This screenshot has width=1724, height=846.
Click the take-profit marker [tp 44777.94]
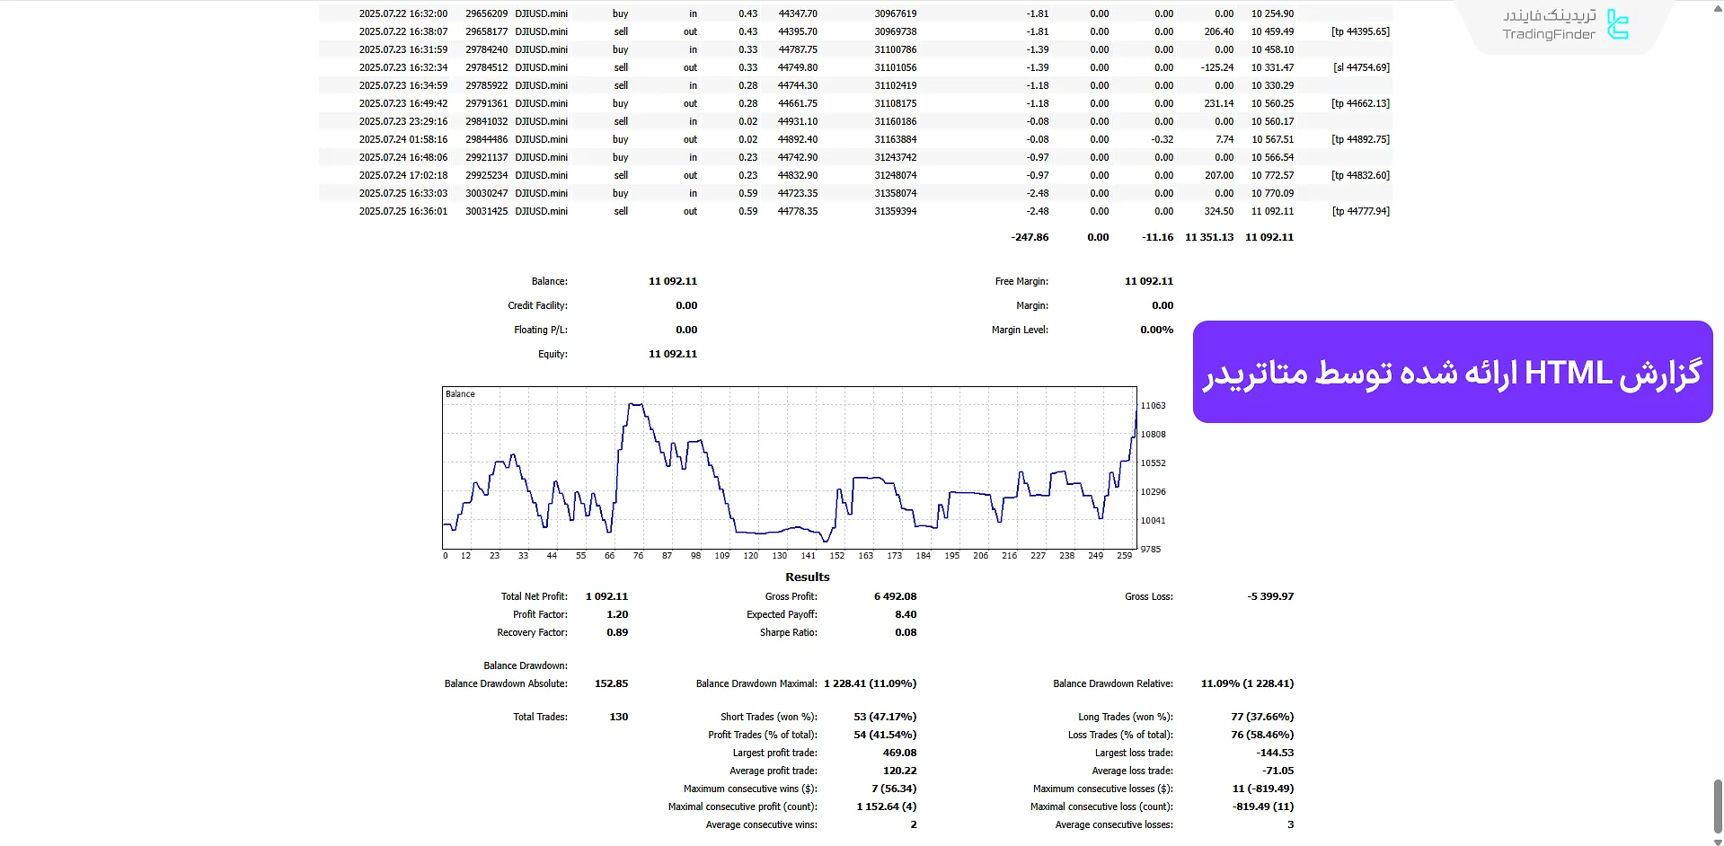pos(1360,210)
